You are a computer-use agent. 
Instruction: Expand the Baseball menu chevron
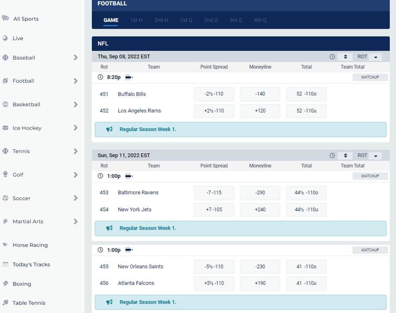click(76, 57)
